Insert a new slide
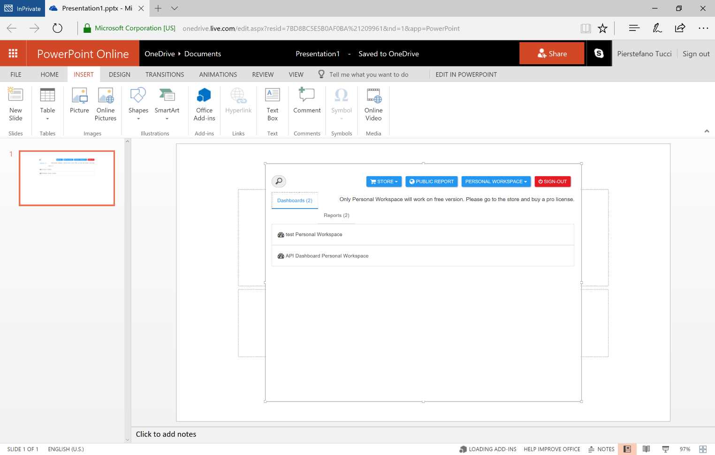The height and width of the screenshot is (455, 715). 15,104
